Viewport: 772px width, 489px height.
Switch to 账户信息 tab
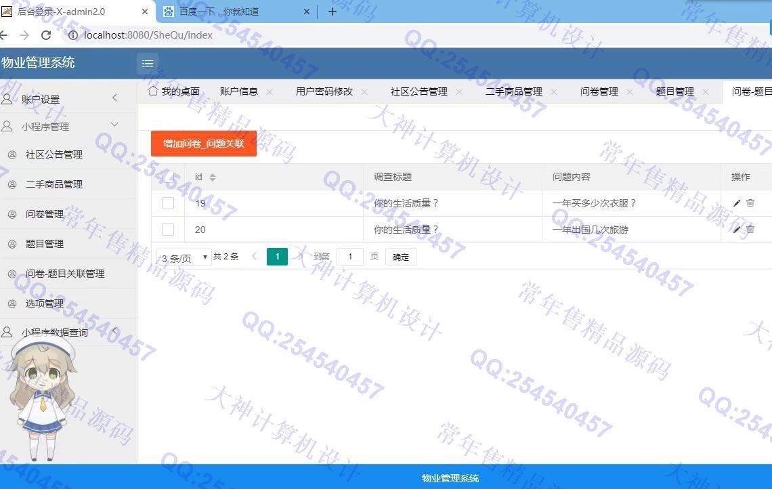point(239,91)
